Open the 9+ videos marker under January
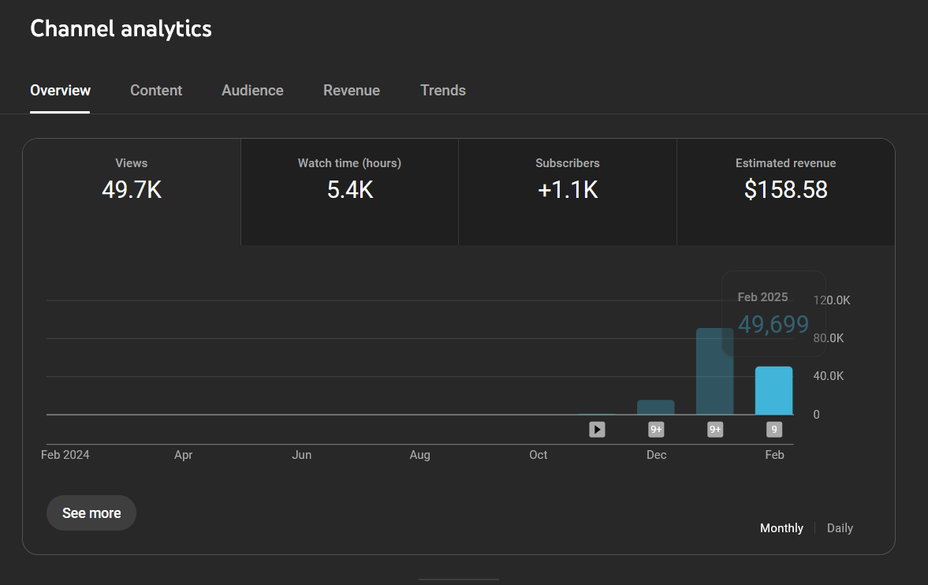Image resolution: width=928 pixels, height=585 pixels. 715,430
